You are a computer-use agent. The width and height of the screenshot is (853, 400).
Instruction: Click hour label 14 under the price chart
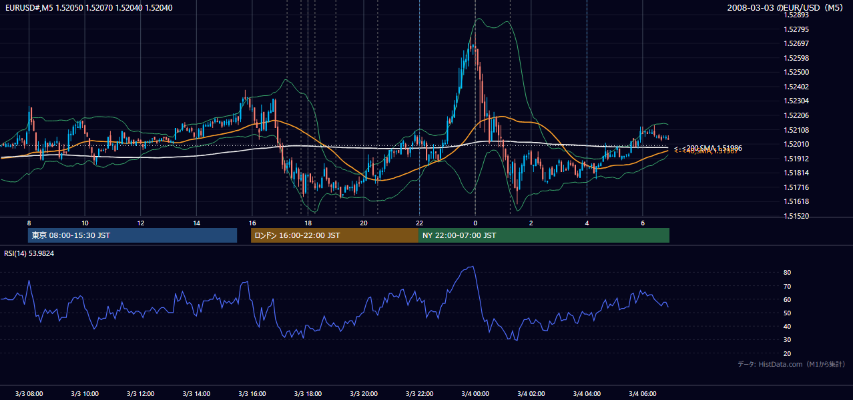pyautogui.click(x=196, y=223)
